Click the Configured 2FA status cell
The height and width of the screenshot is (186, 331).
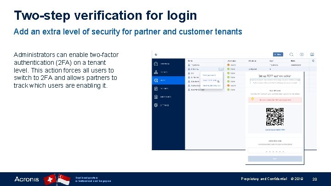tap(252, 69)
